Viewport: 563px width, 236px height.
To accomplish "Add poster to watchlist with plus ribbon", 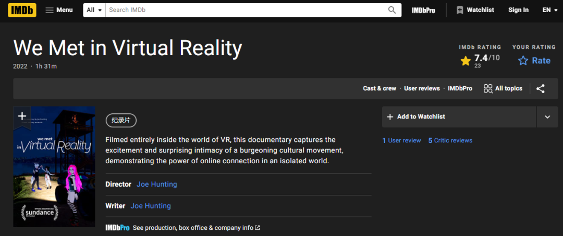I will [x=22, y=117].
